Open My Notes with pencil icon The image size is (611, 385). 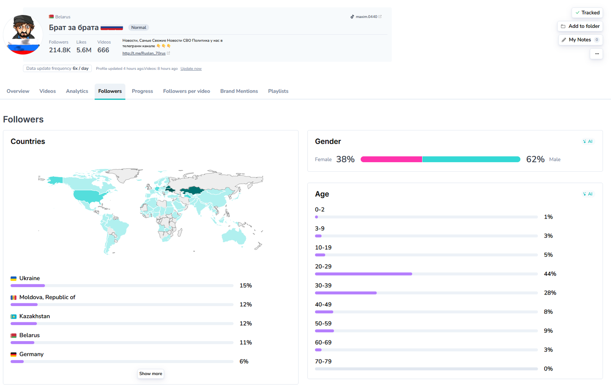[580, 40]
